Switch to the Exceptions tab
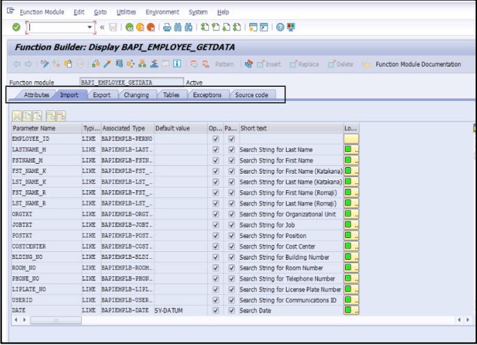Viewport: 477px width, 345px height. coord(207,95)
